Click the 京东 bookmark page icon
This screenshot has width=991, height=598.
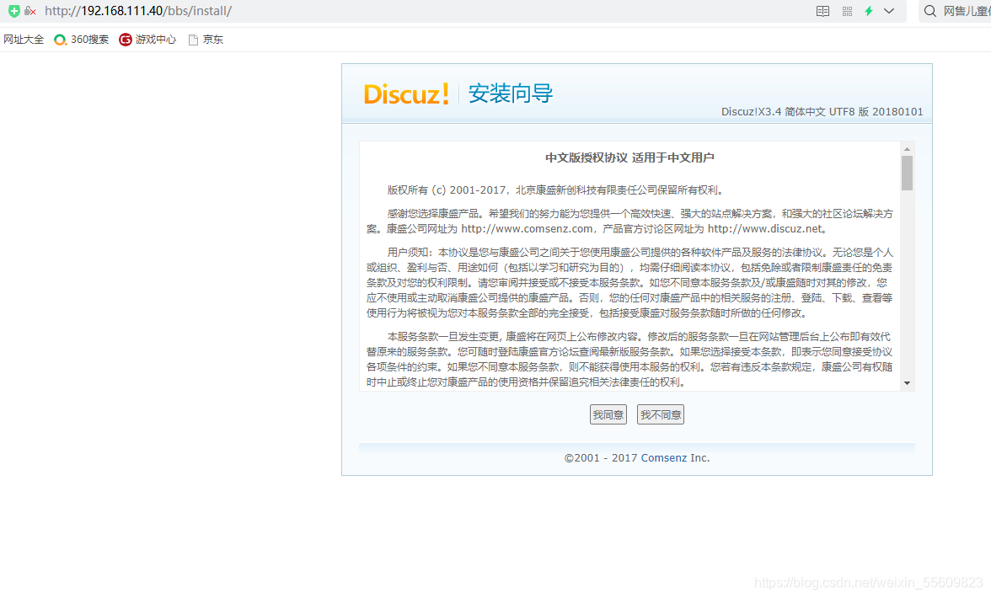194,40
